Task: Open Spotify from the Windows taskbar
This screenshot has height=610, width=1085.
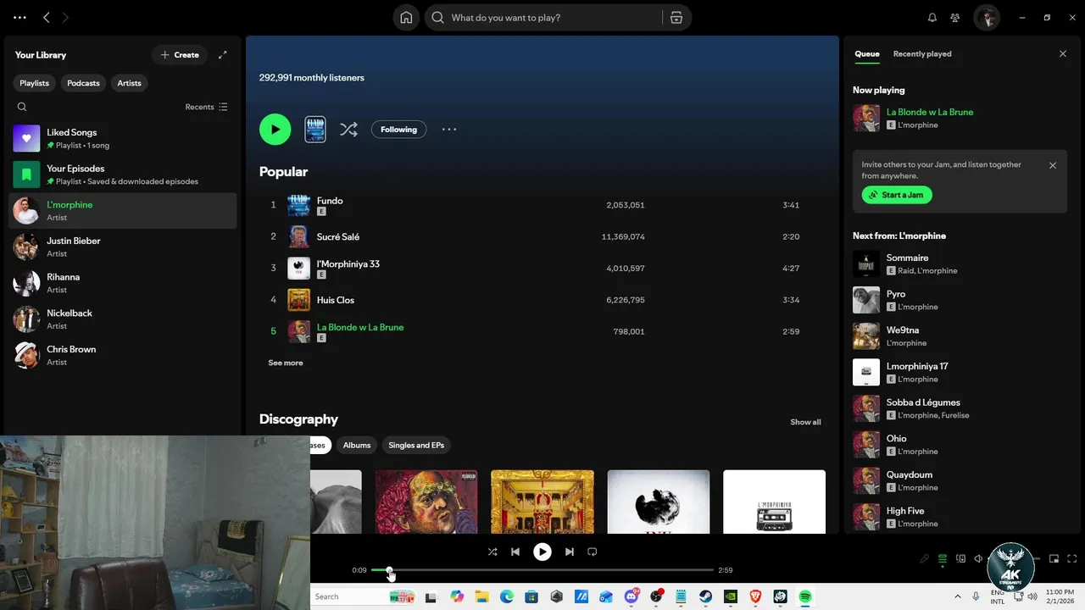Action: click(x=805, y=596)
